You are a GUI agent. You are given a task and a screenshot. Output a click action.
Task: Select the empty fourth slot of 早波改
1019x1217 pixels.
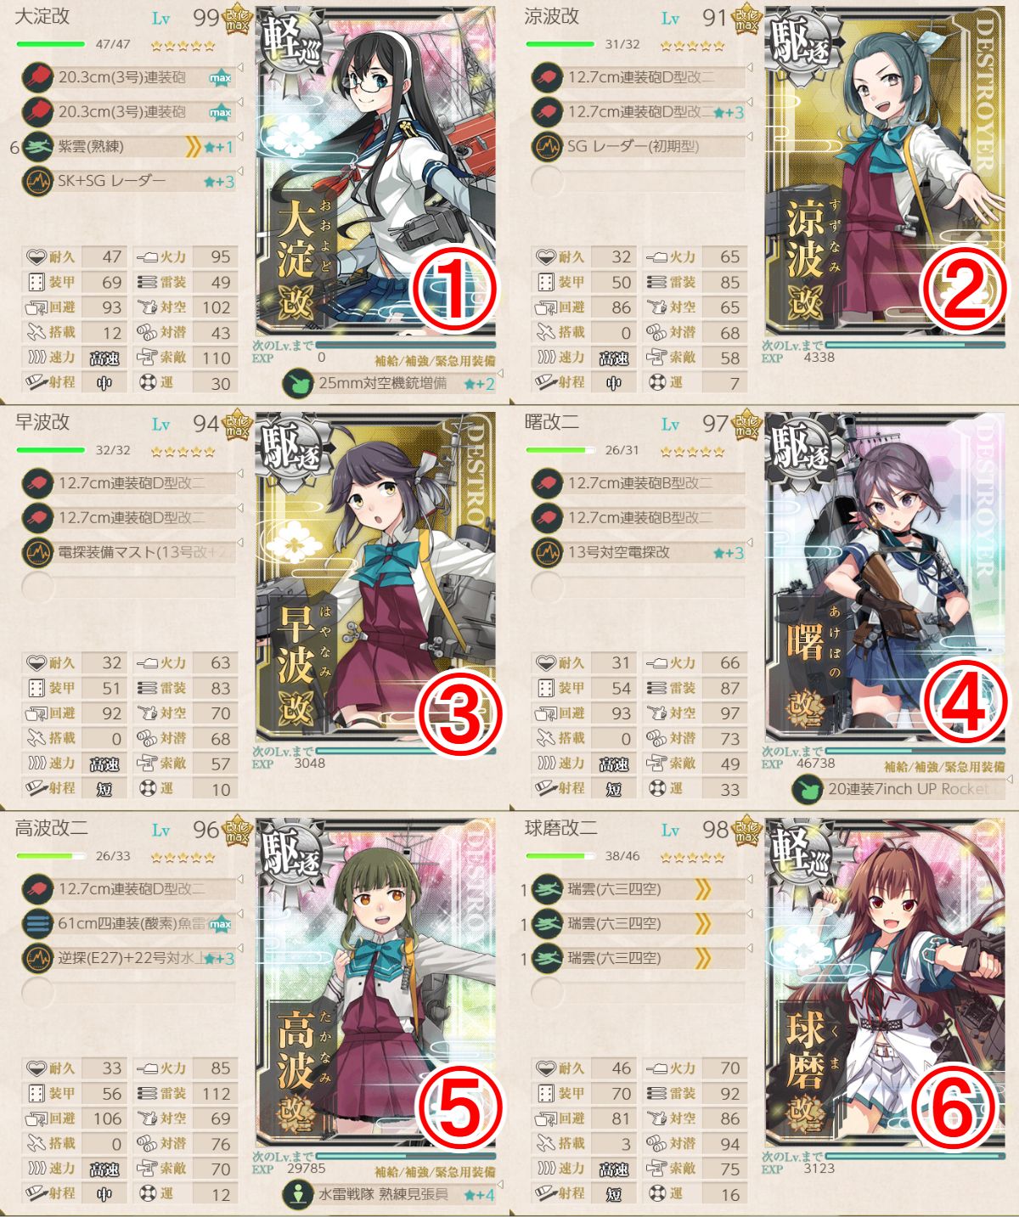tap(128, 586)
